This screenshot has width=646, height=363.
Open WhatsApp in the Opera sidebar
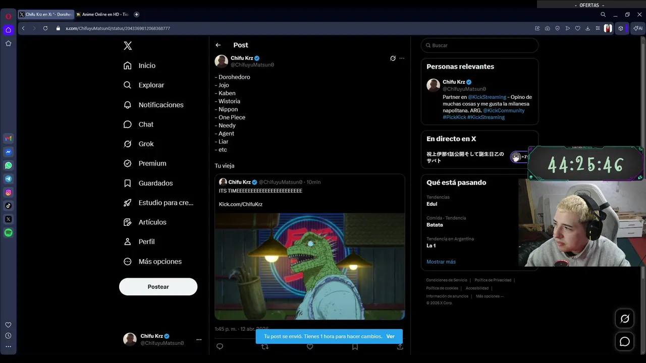click(8, 165)
